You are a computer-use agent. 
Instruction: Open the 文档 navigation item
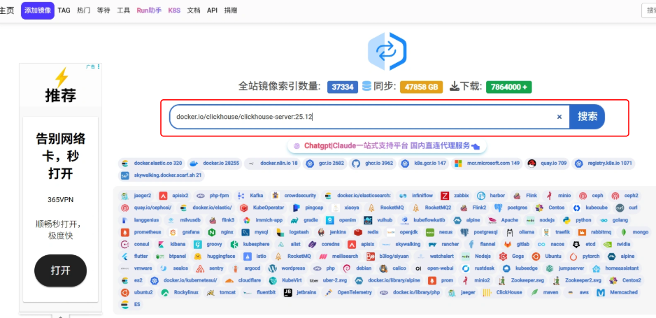193,10
